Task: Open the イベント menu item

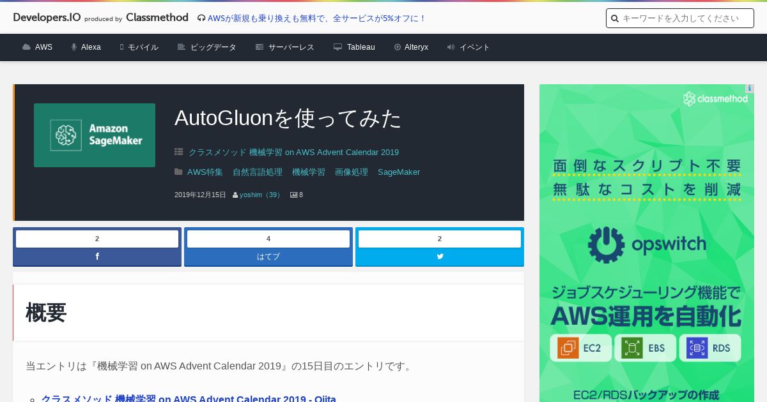Action: pos(475,47)
